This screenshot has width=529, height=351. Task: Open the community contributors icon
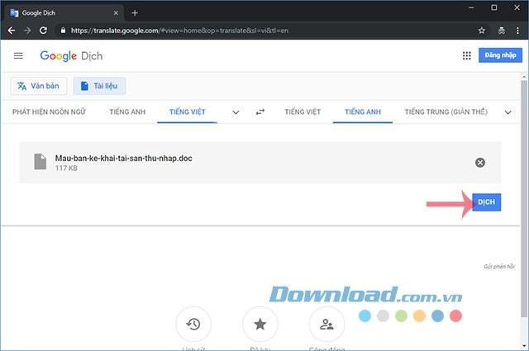point(326,324)
